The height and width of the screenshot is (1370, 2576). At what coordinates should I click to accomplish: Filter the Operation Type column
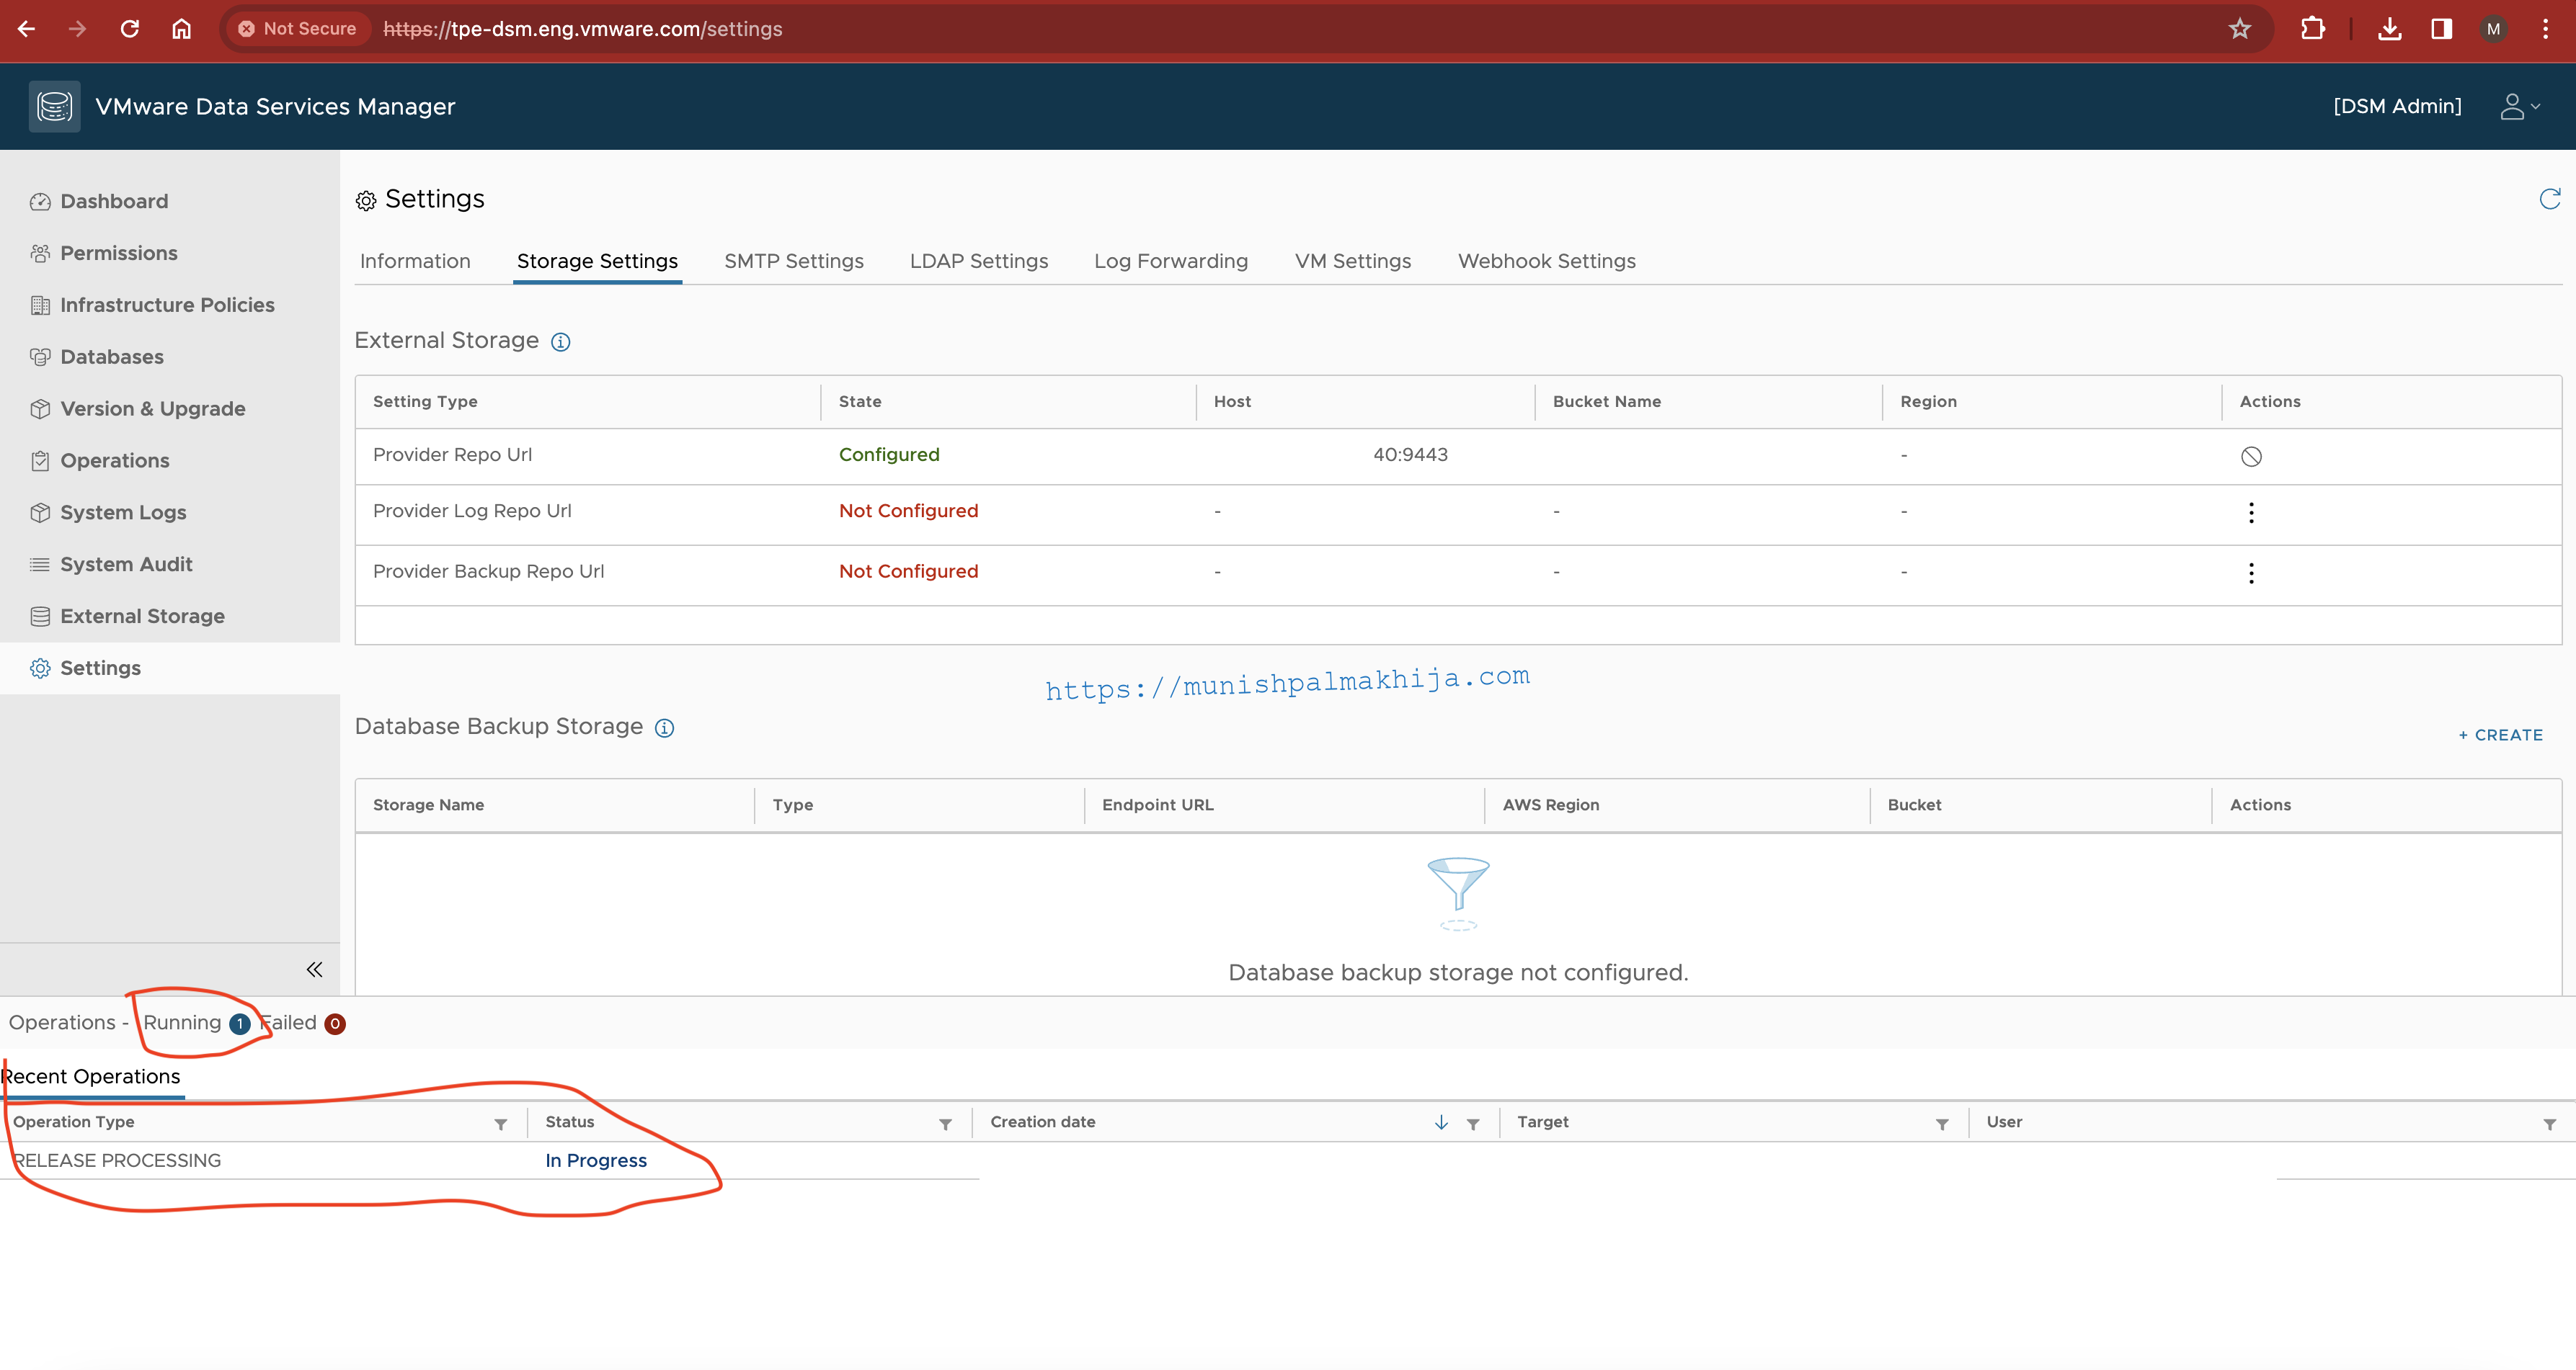500,1124
